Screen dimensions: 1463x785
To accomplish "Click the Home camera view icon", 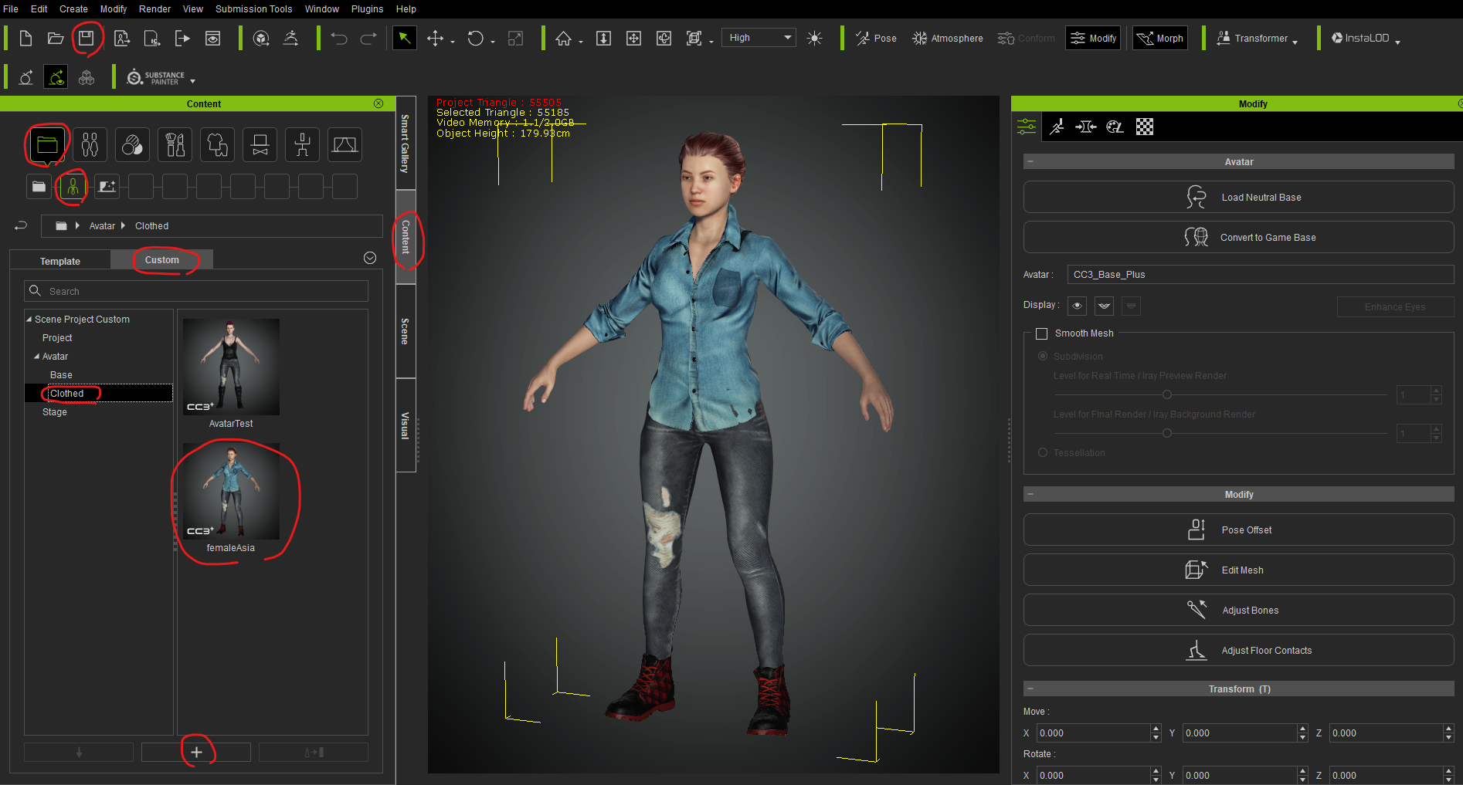I will click(563, 38).
